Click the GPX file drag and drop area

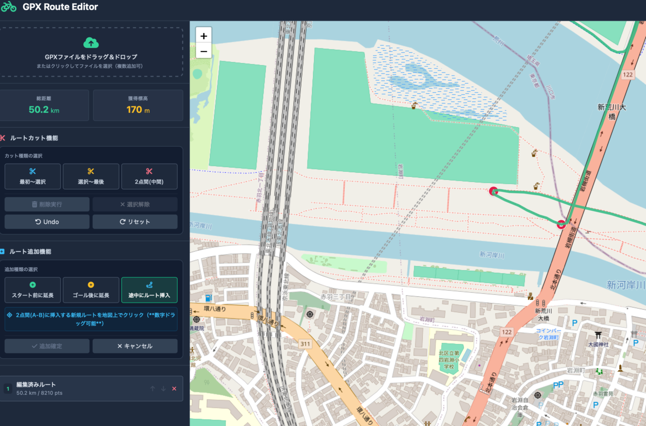click(x=91, y=52)
